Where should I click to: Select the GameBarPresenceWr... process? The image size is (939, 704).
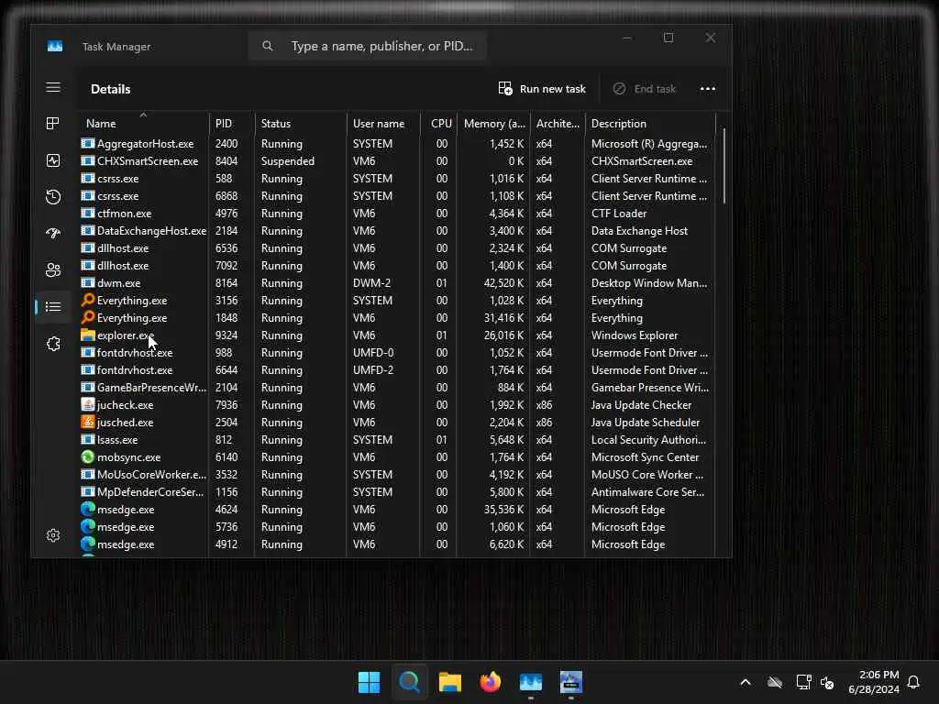pyautogui.click(x=396, y=388)
